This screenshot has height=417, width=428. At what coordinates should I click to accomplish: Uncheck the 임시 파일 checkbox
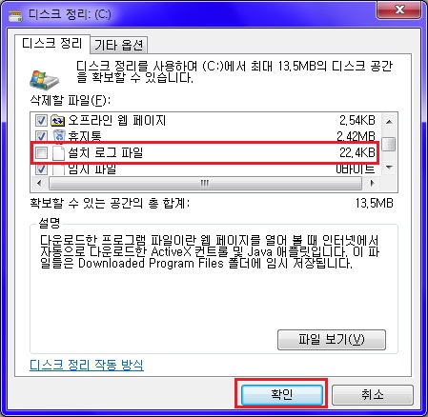[x=41, y=169]
